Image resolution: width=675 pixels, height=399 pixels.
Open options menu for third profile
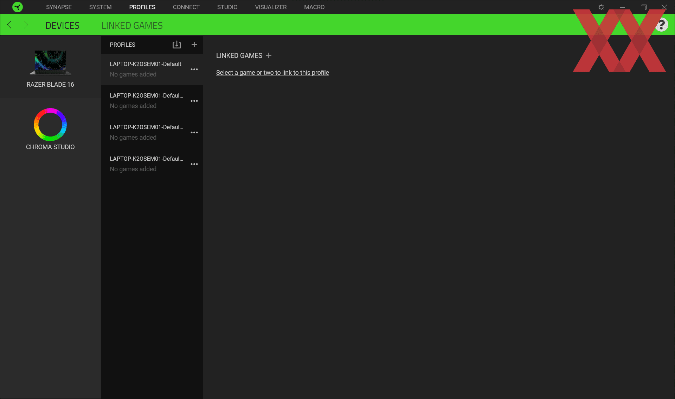(x=194, y=133)
